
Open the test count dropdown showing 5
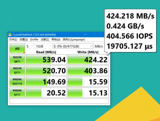[30, 46]
